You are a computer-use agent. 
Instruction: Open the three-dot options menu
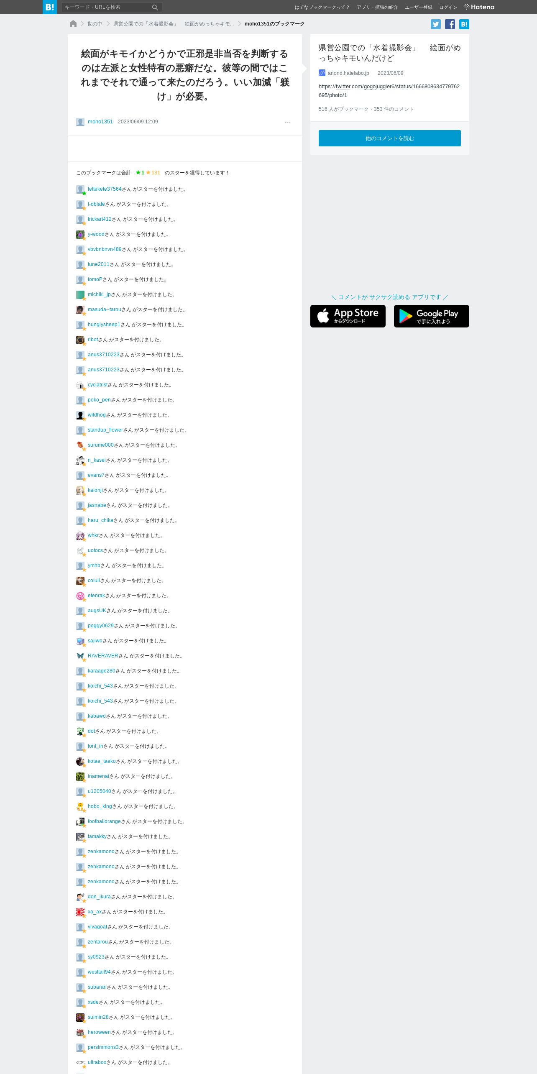288,122
